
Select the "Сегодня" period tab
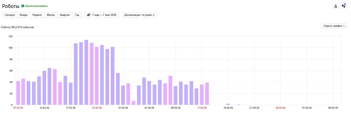[x=10, y=15]
